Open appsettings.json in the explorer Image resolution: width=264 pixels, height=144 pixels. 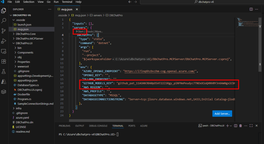pyautogui.click(x=32, y=80)
